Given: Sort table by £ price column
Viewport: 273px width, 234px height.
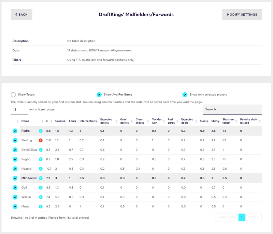Looking at the screenshot, I should (x=47, y=121).
